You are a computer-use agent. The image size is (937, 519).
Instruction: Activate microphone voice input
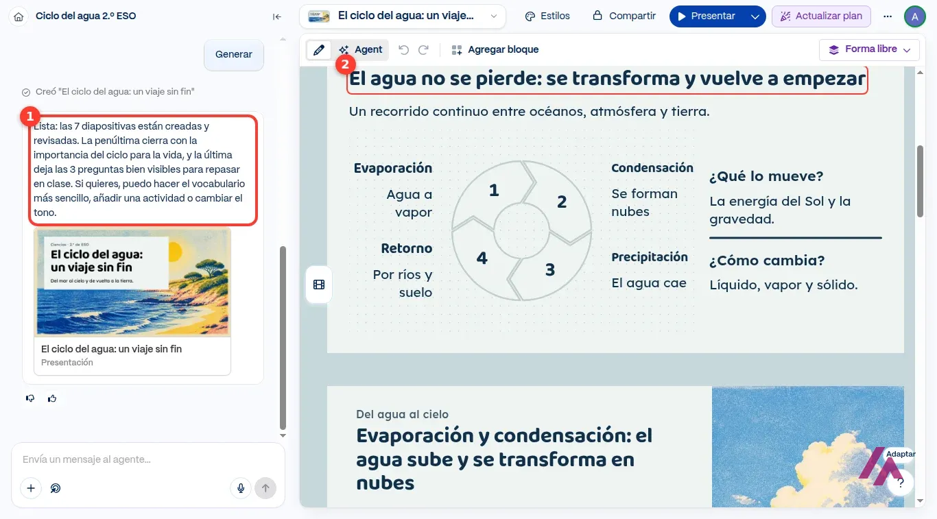241,488
